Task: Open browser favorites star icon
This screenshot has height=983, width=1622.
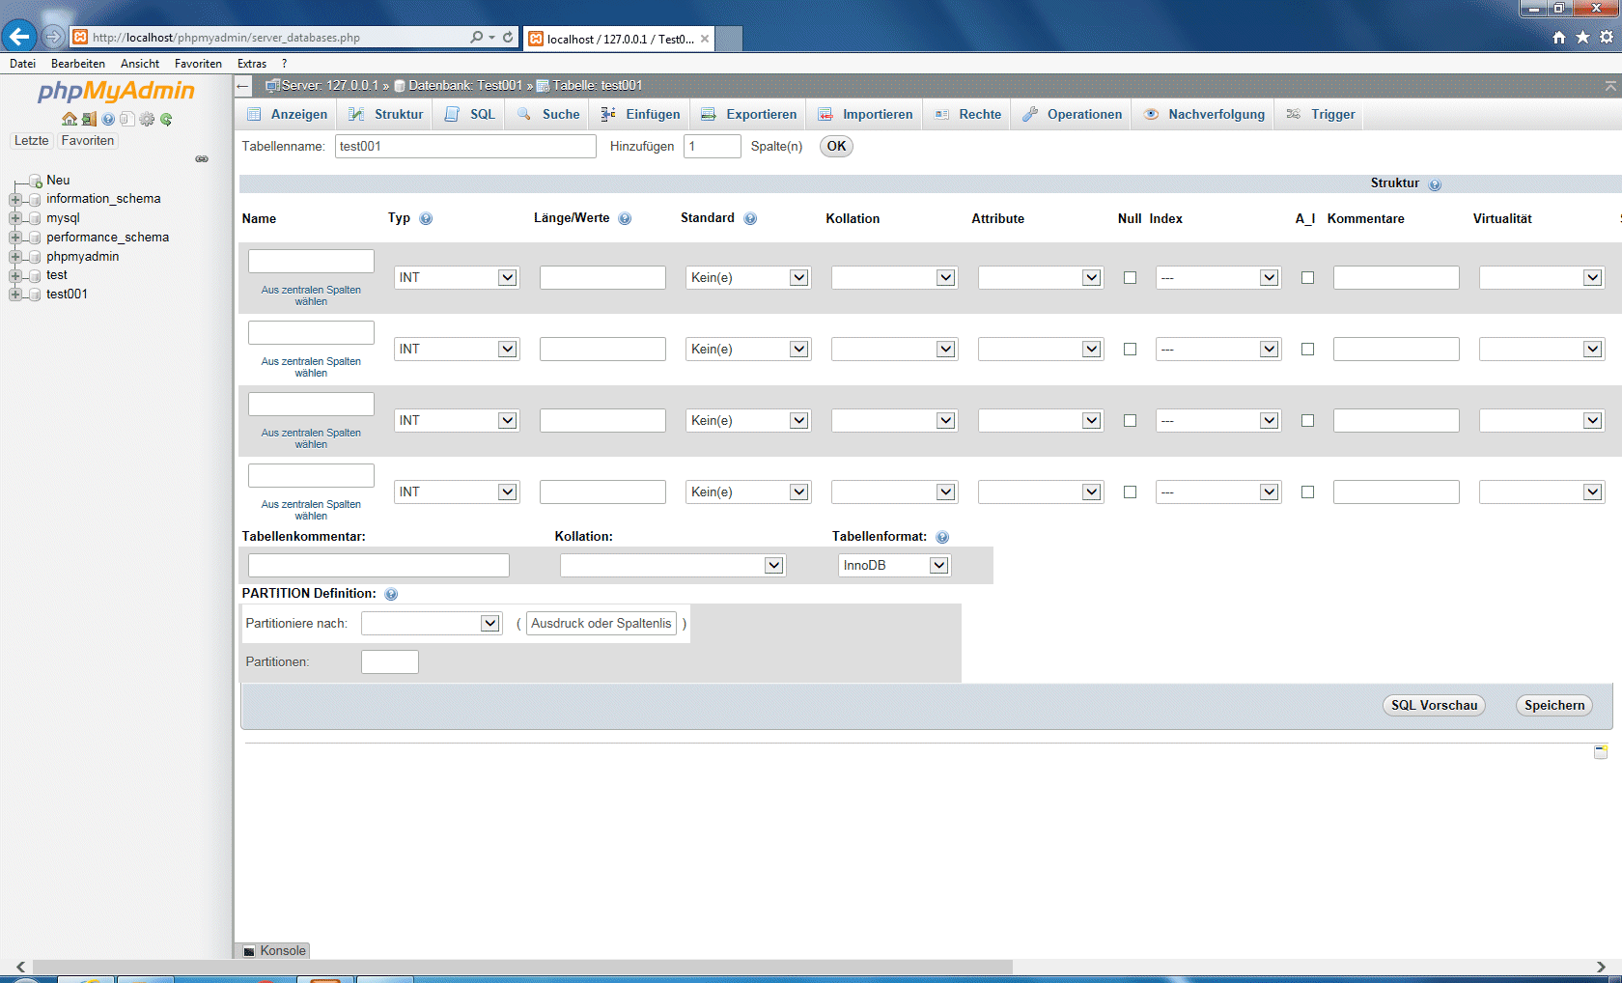Action: (x=1582, y=37)
